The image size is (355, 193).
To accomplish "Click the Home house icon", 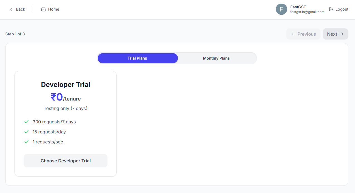I will click(43, 9).
